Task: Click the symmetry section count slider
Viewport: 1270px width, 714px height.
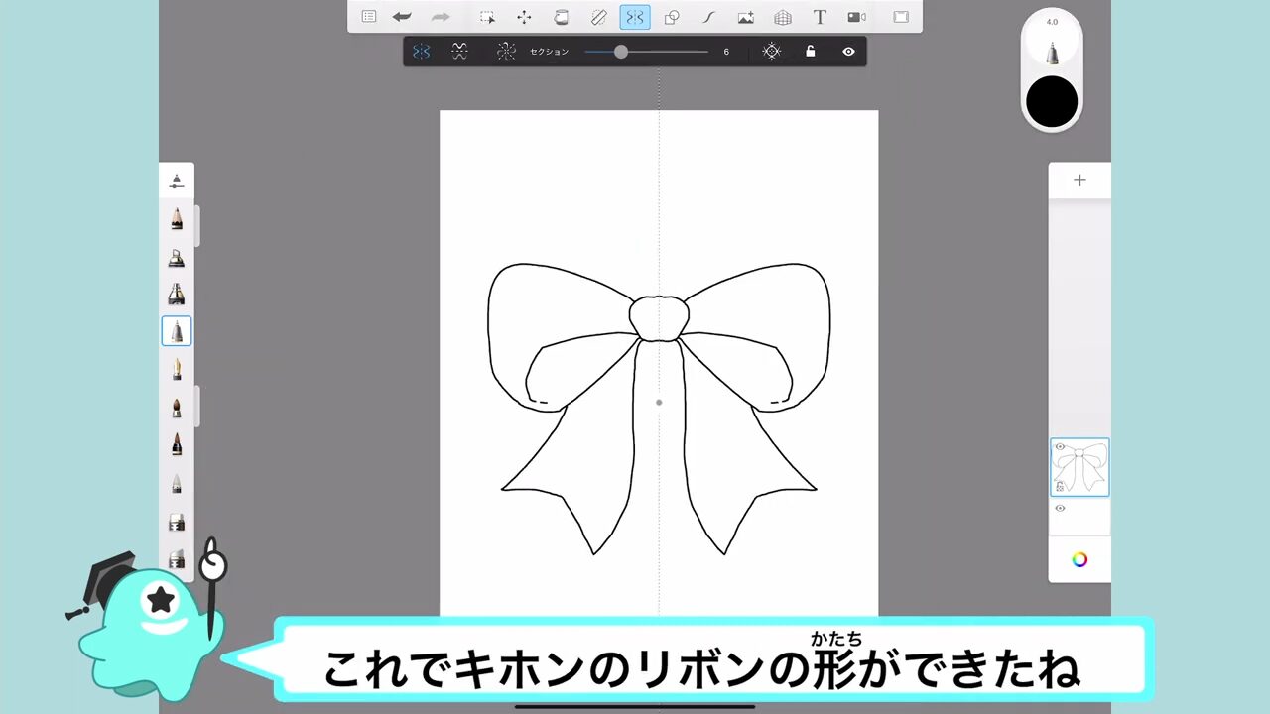Action: pos(621,52)
